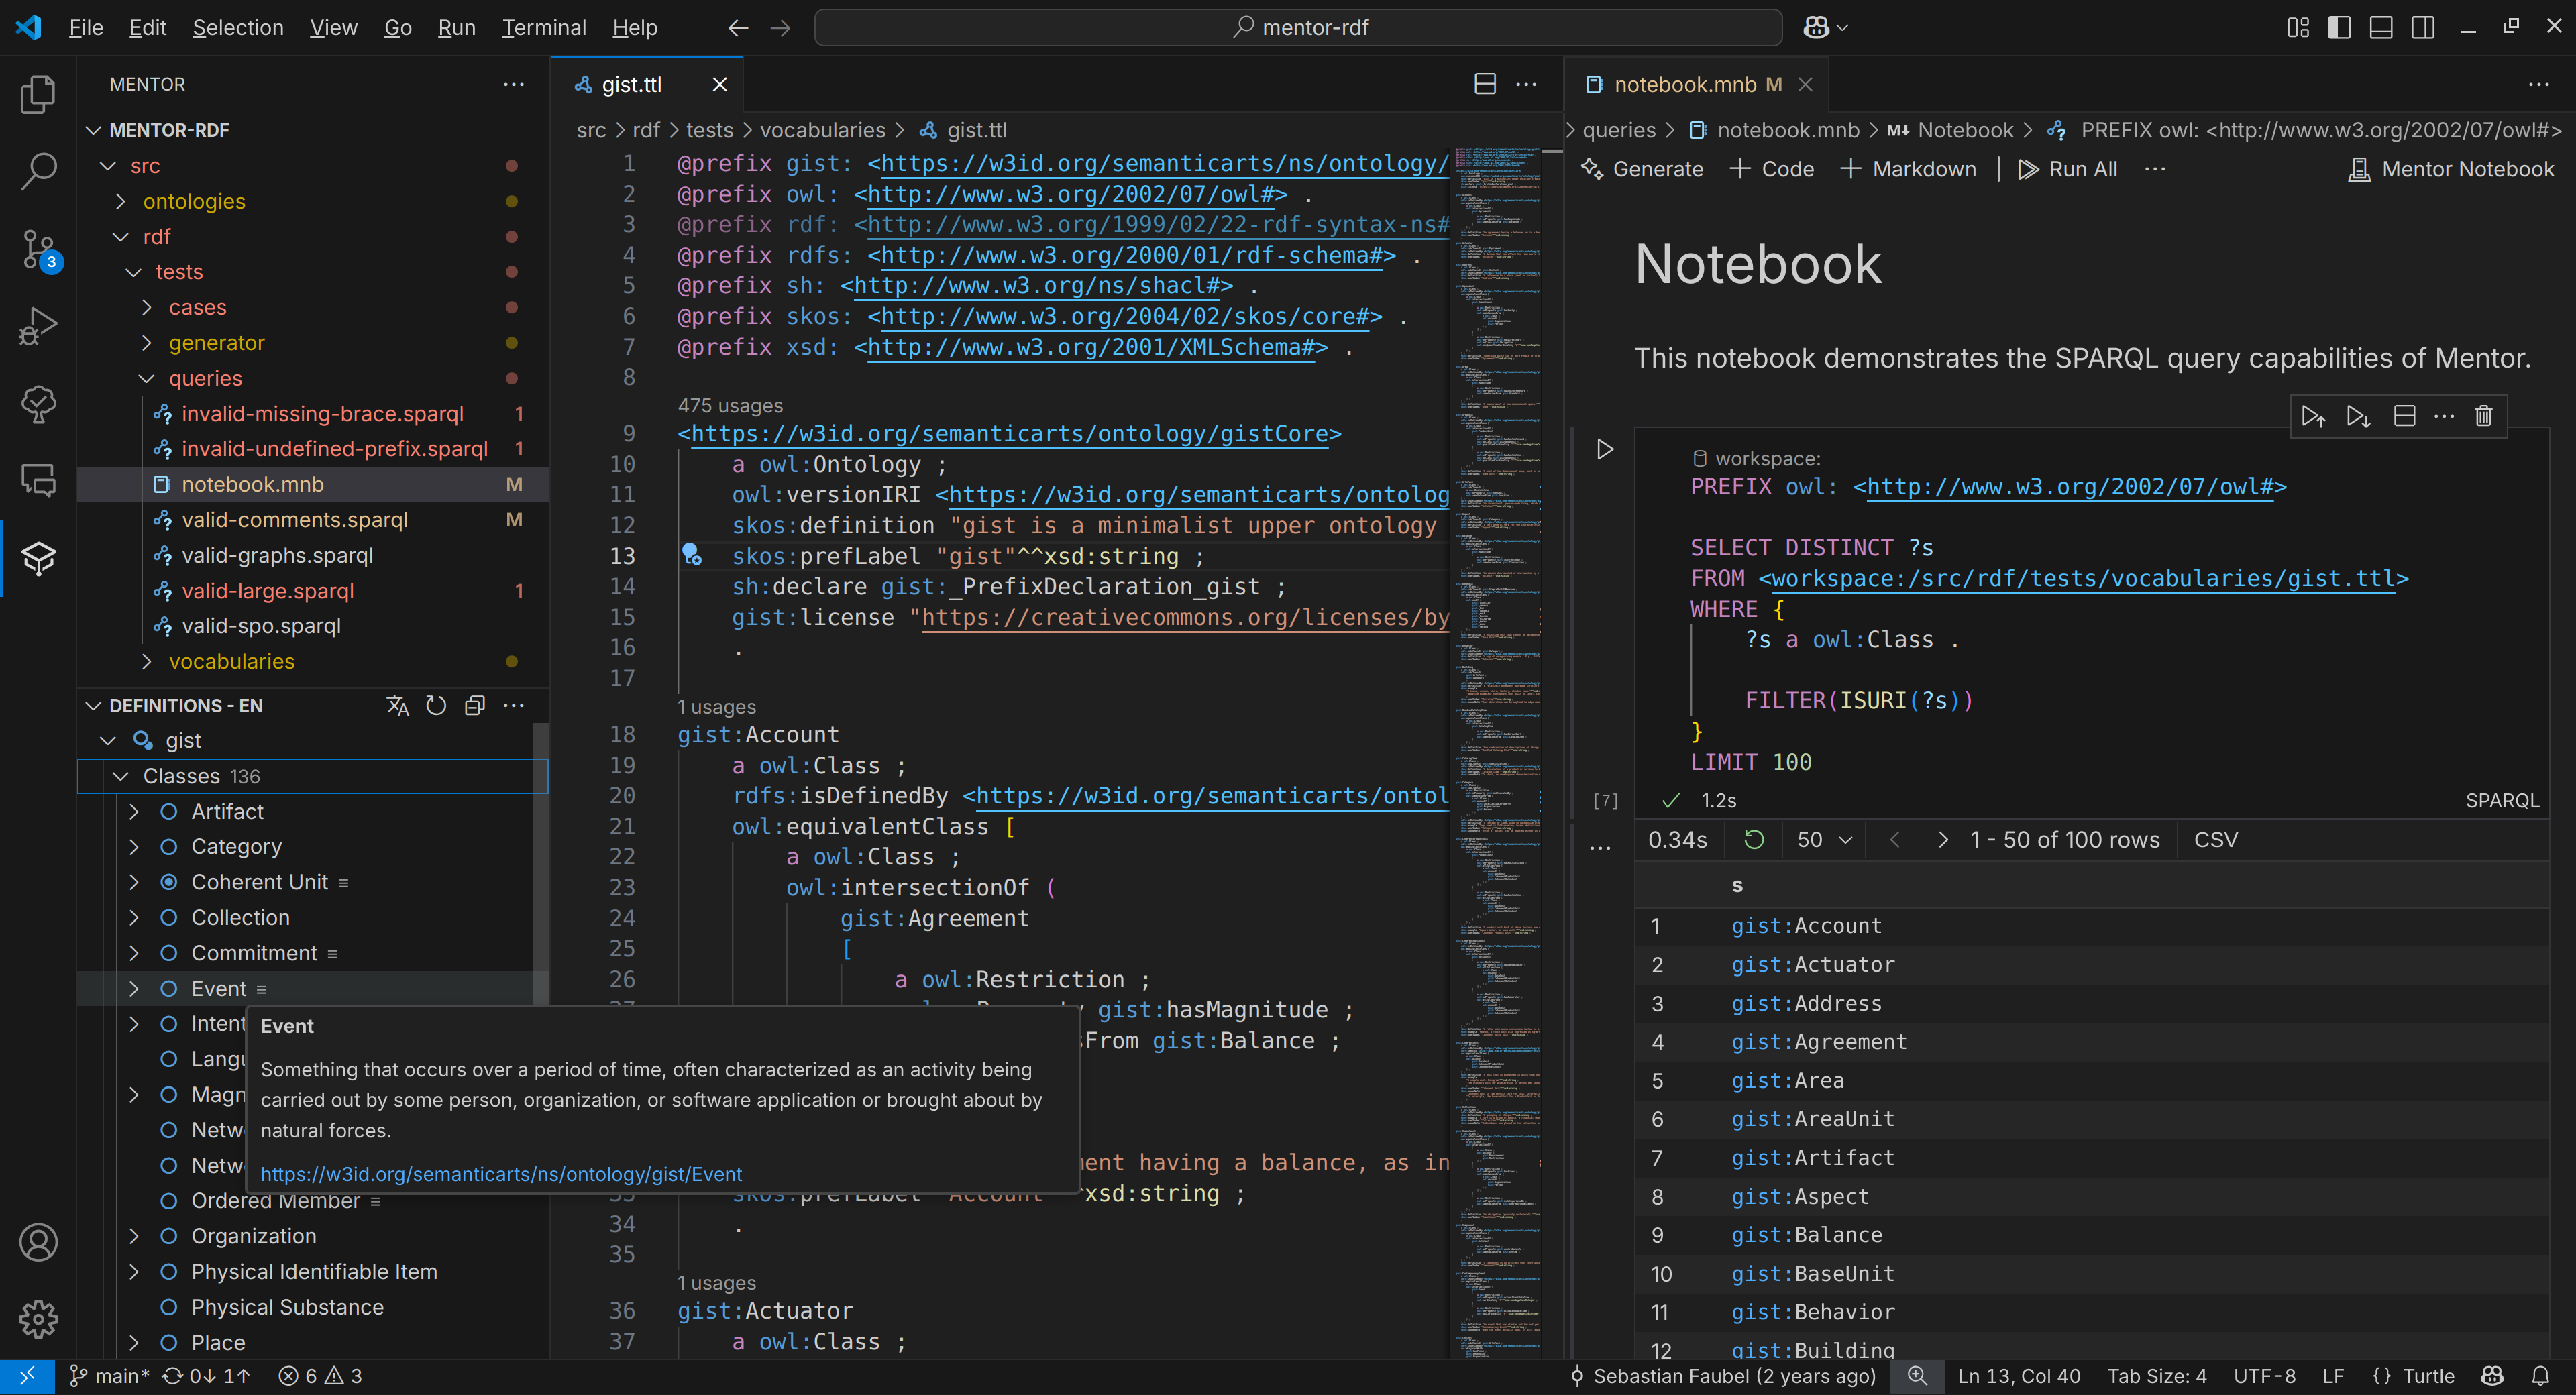Open the Source Control view

point(38,249)
